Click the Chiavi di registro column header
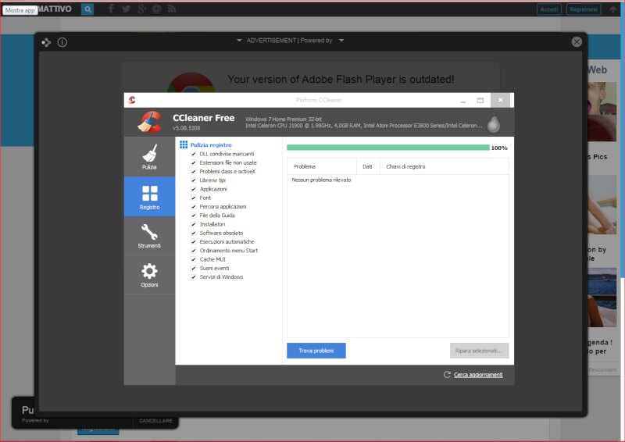Viewport: 625px width, 442px height. pyautogui.click(x=445, y=166)
